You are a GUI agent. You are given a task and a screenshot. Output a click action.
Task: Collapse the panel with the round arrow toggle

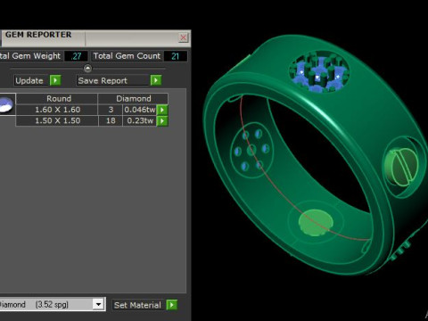click(x=87, y=69)
